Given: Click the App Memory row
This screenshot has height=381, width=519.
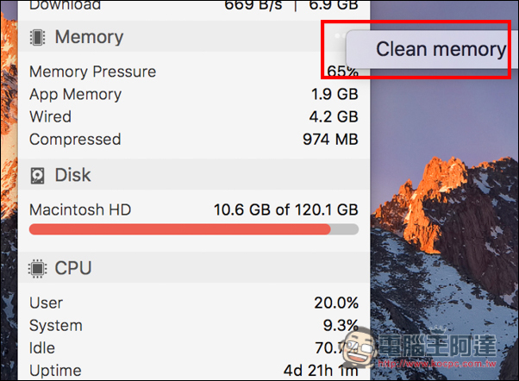Looking at the screenshot, I should 194,94.
